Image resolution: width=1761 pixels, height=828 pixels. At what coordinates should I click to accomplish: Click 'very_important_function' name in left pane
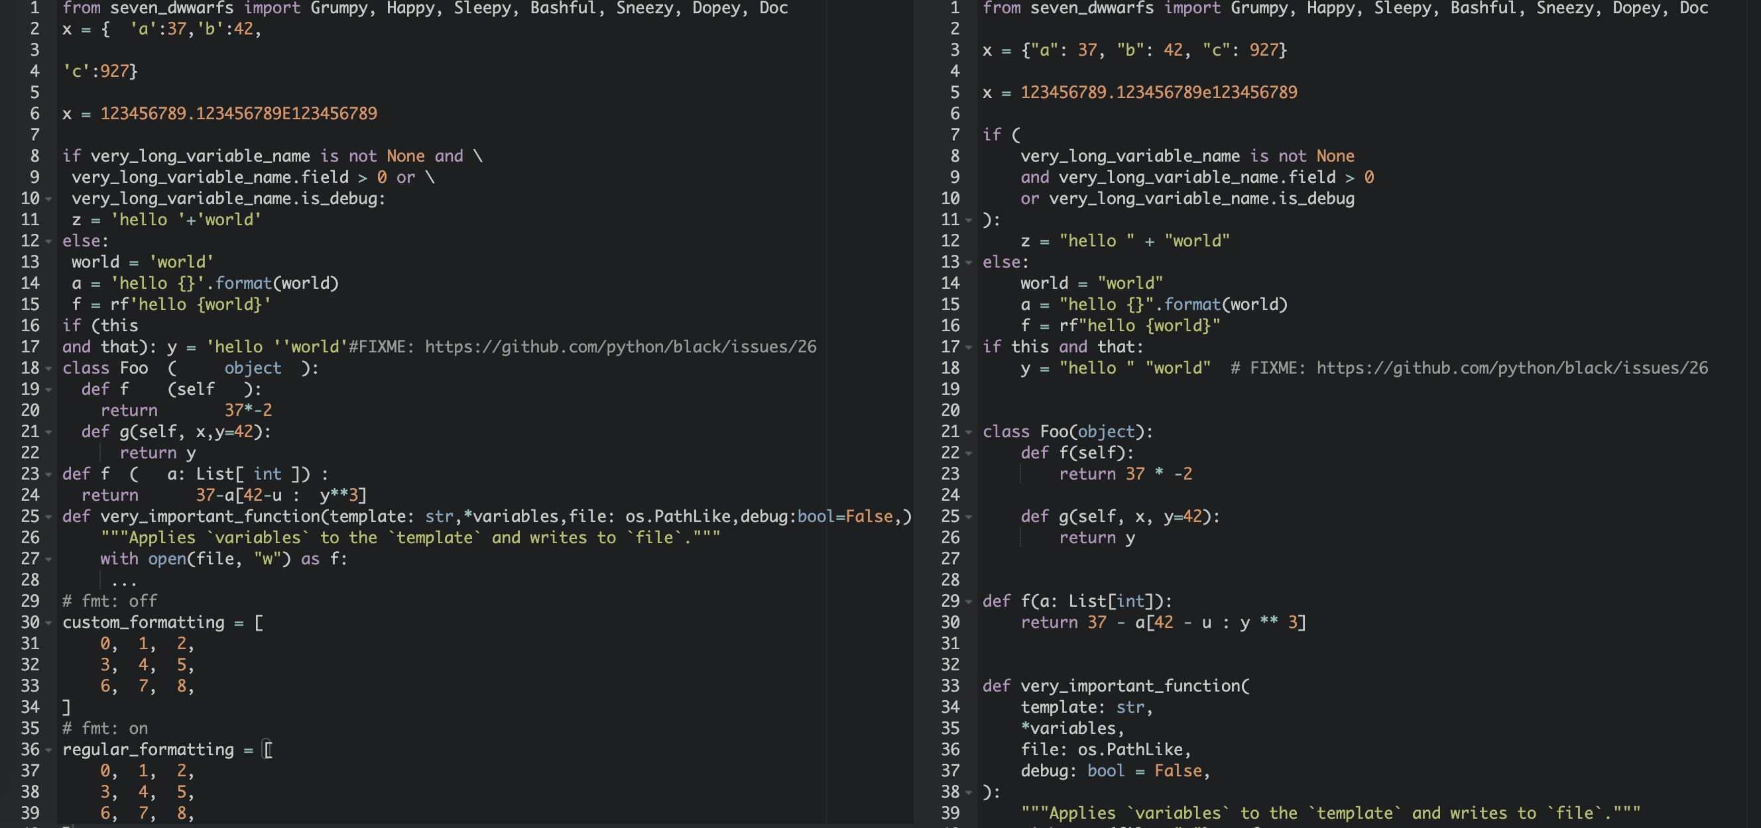tap(210, 517)
